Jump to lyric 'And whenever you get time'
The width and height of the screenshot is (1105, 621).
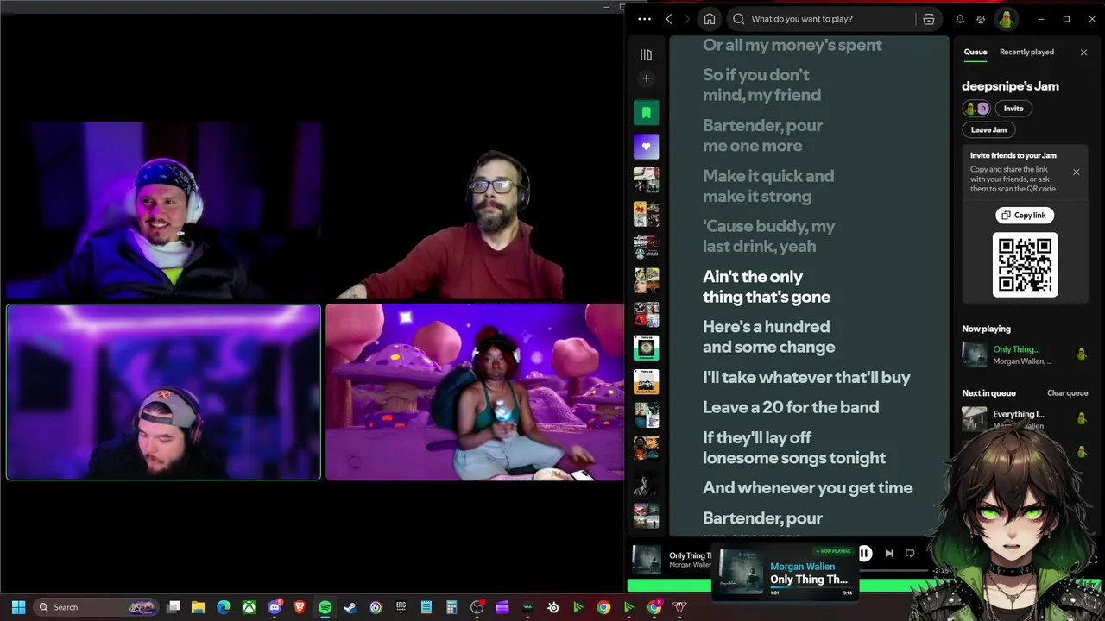[807, 488]
